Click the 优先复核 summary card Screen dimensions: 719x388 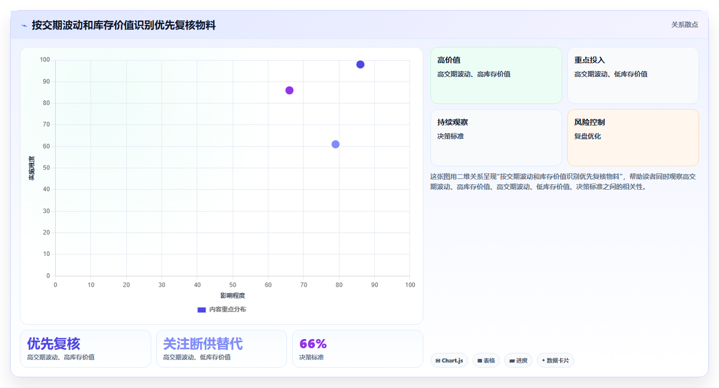[85, 349]
